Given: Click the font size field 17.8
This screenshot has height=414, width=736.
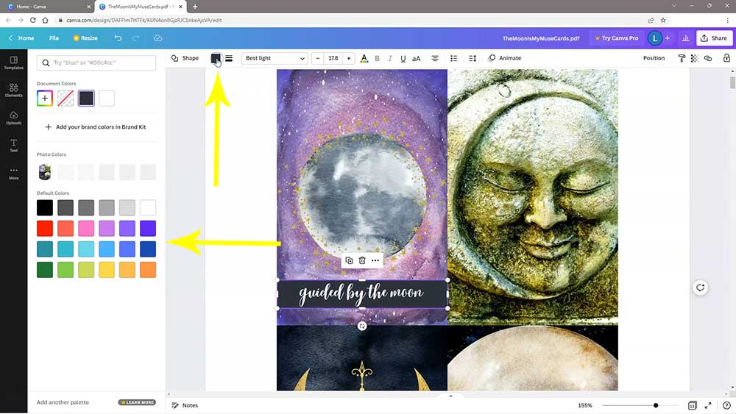Looking at the screenshot, I should pyautogui.click(x=333, y=58).
